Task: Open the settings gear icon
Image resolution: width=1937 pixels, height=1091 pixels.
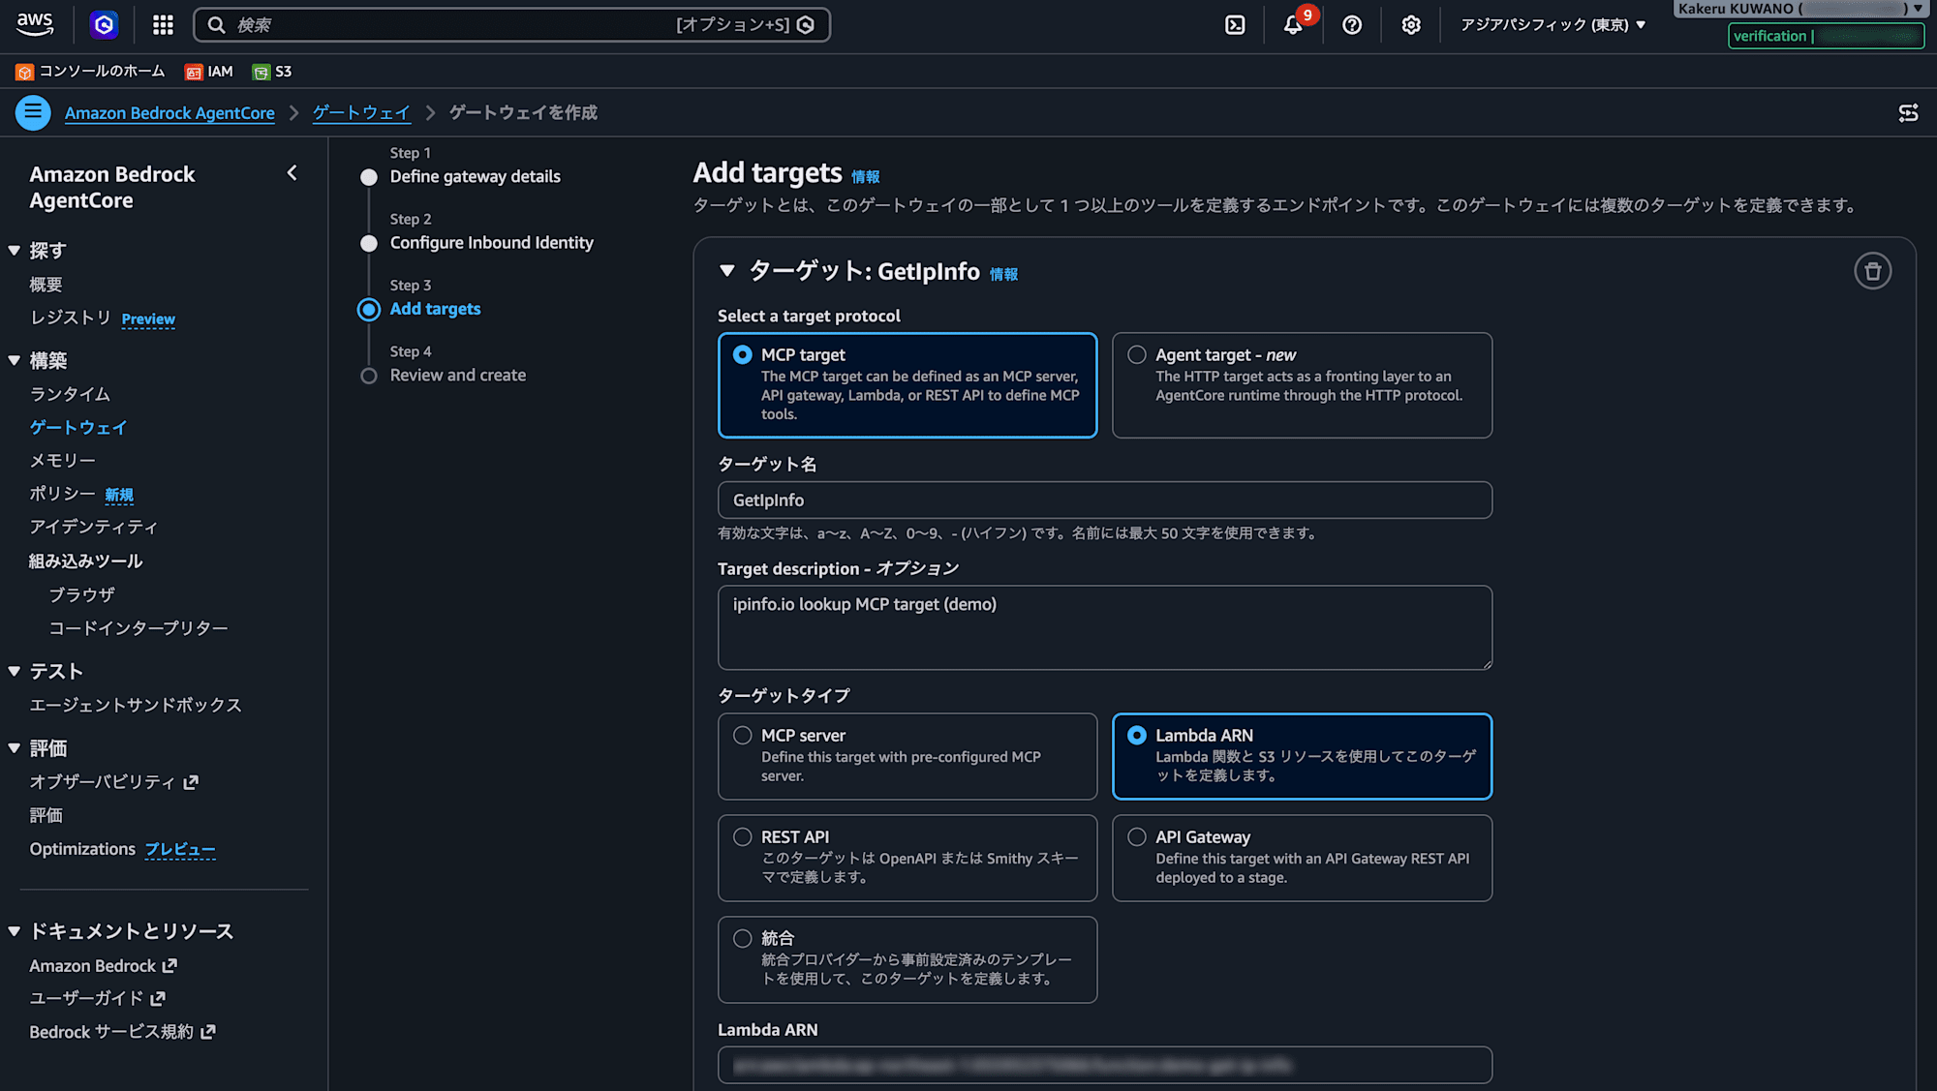Action: 1411,25
